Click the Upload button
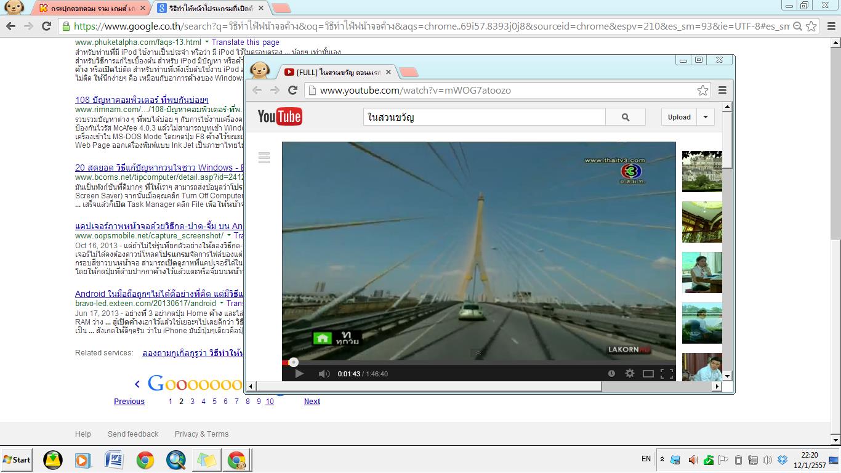The image size is (841, 473). click(679, 117)
